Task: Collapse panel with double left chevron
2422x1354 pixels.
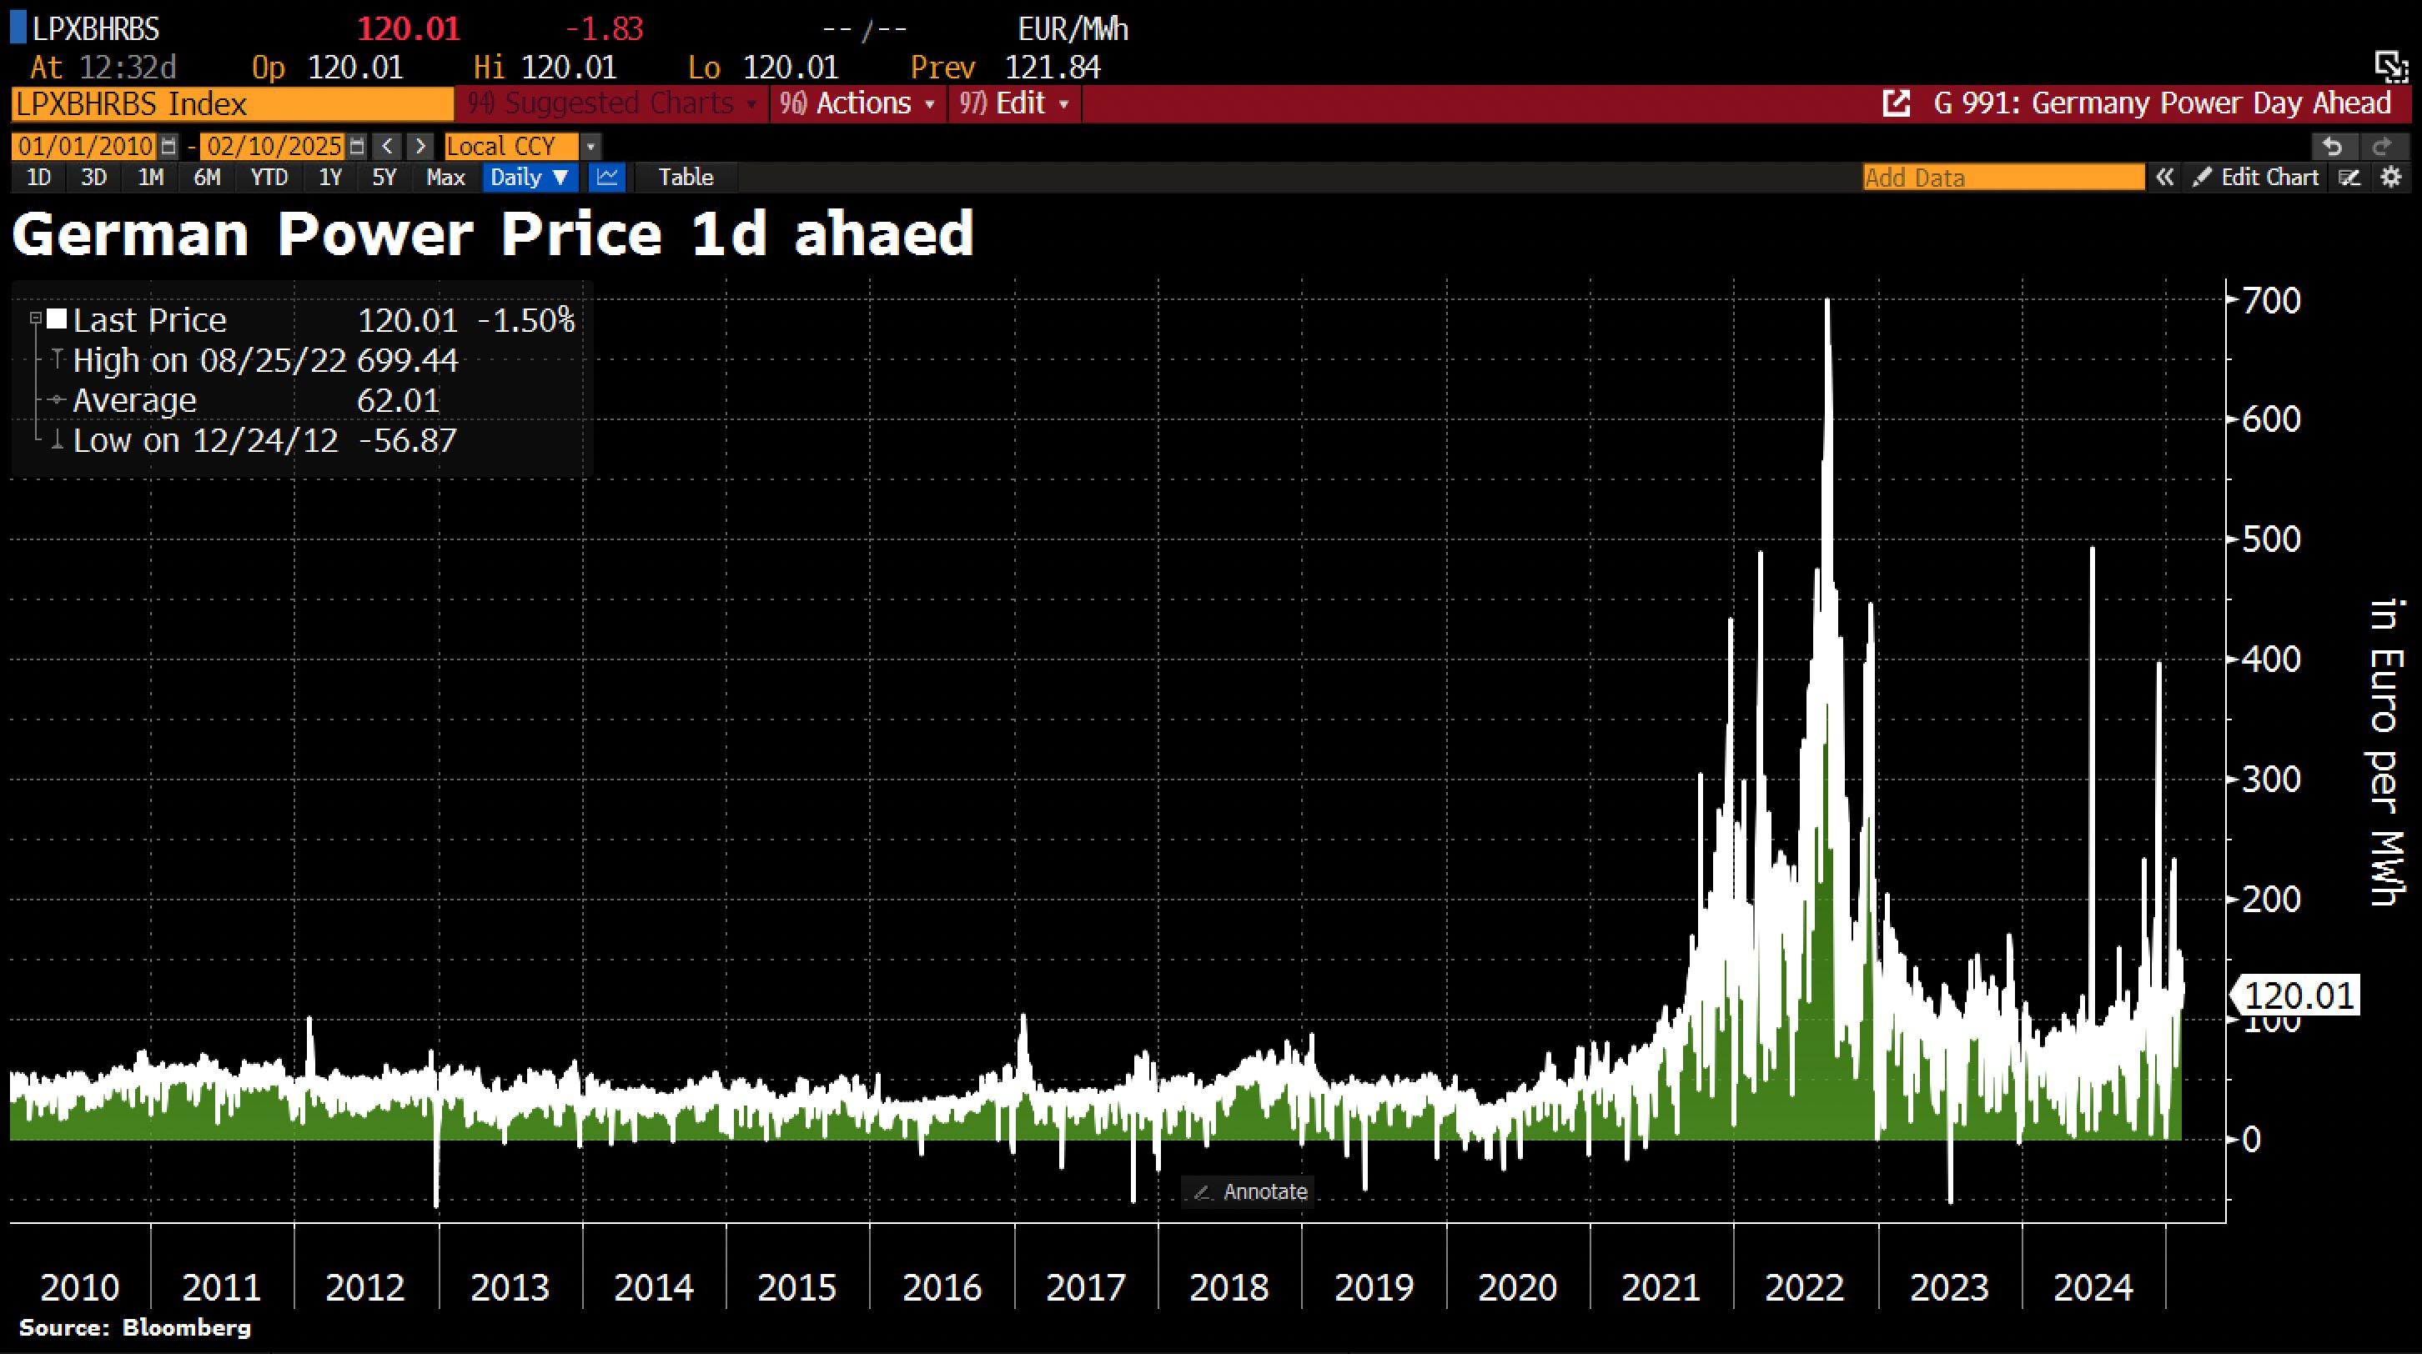Action: (x=2164, y=178)
